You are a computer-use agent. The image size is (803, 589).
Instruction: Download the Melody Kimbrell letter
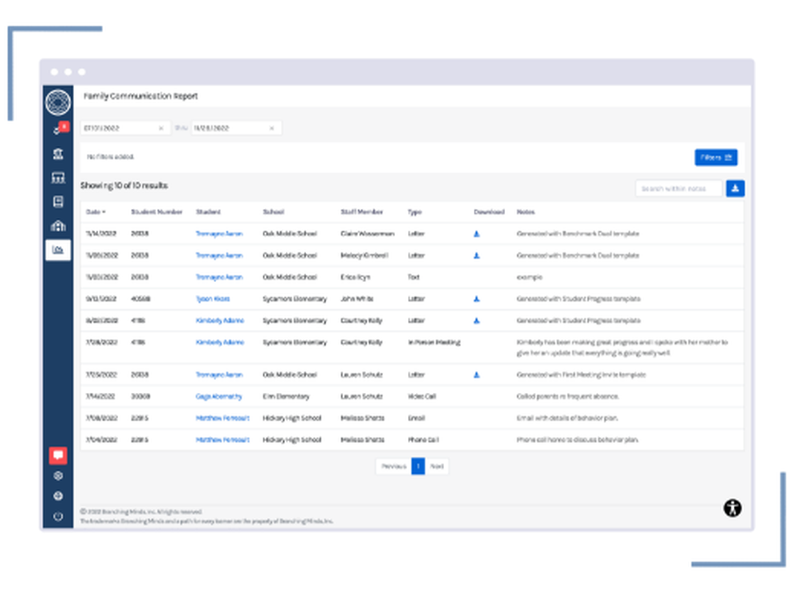click(x=476, y=256)
